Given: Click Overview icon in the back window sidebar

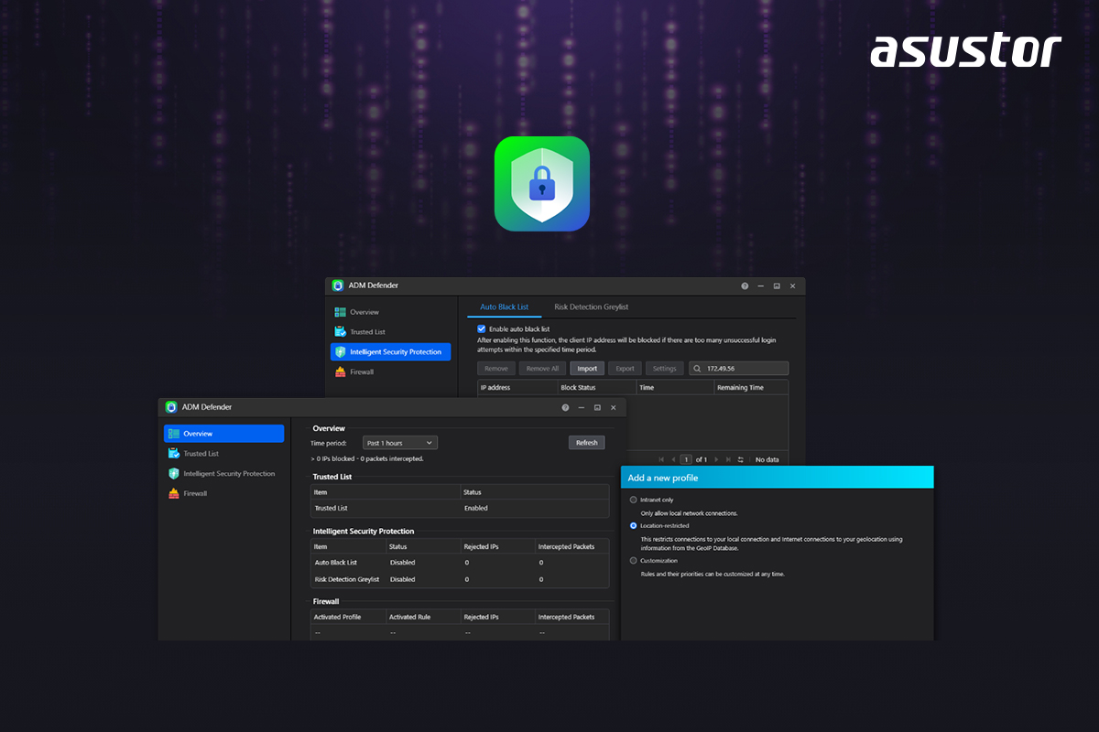Looking at the screenshot, I should (340, 312).
